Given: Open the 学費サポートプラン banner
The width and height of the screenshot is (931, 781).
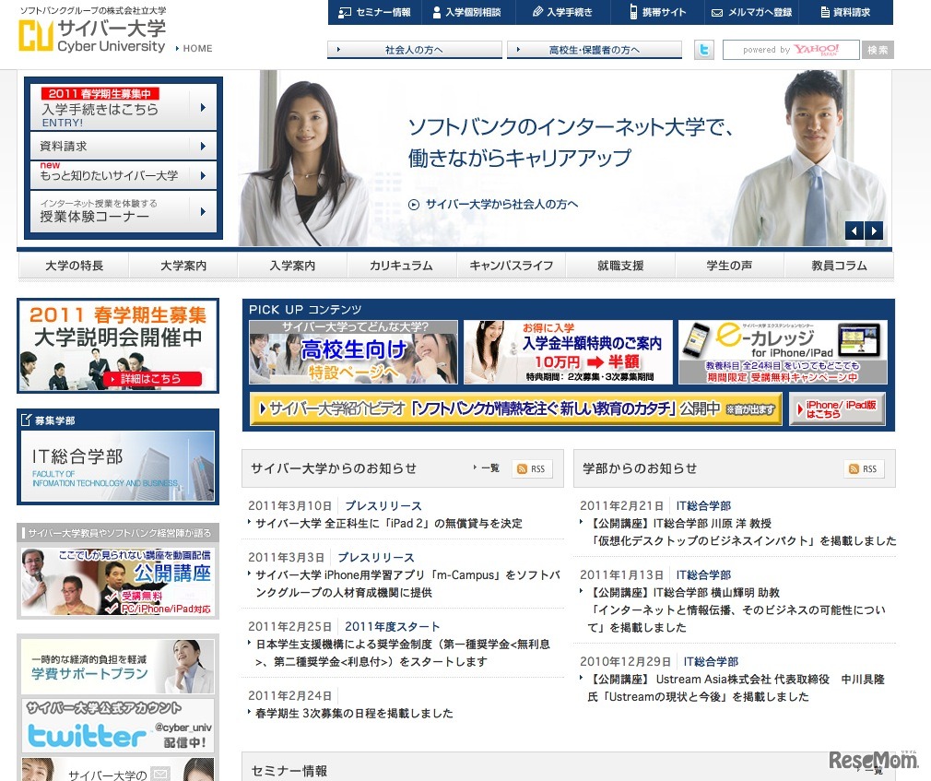Looking at the screenshot, I should click(x=118, y=667).
